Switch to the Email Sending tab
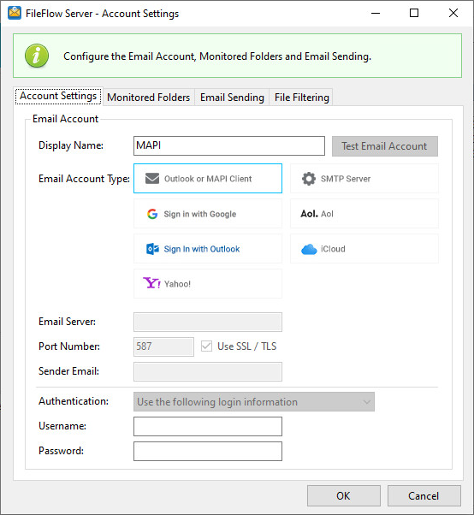This screenshot has width=474, height=515. [x=232, y=98]
